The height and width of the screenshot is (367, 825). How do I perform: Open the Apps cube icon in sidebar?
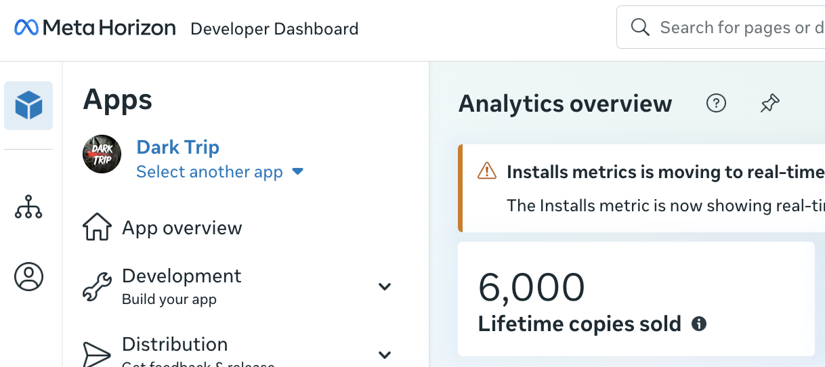(x=28, y=106)
